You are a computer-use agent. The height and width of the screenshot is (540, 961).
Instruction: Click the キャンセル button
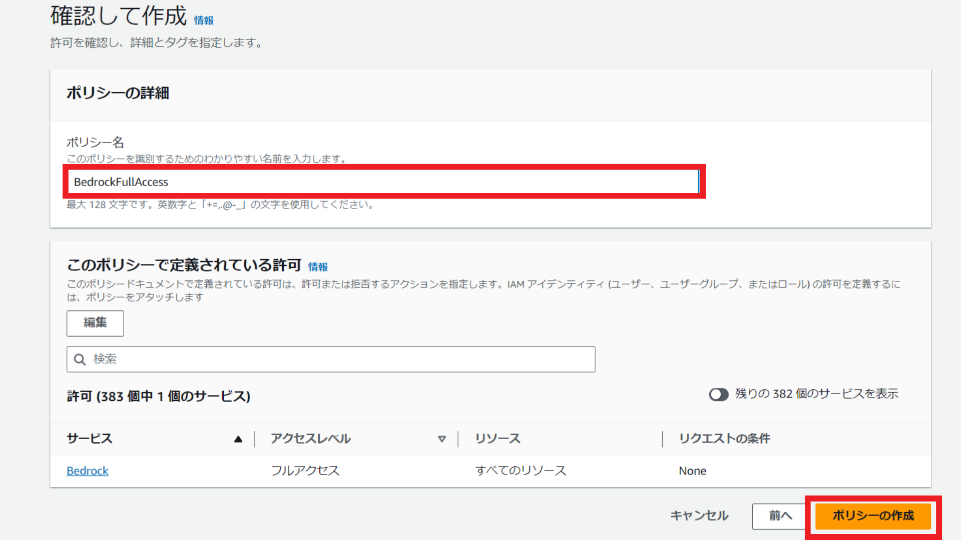click(699, 515)
